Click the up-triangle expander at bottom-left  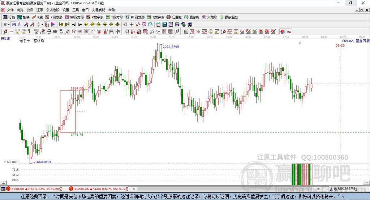(x=3, y=183)
